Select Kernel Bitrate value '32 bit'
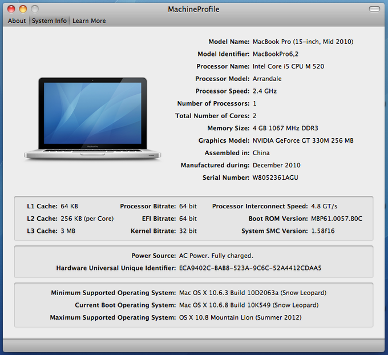Screen dimensions: 388x355 [188, 231]
